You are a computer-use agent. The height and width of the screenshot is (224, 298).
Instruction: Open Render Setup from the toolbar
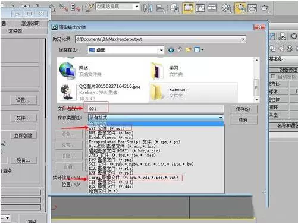[x=240, y=8]
